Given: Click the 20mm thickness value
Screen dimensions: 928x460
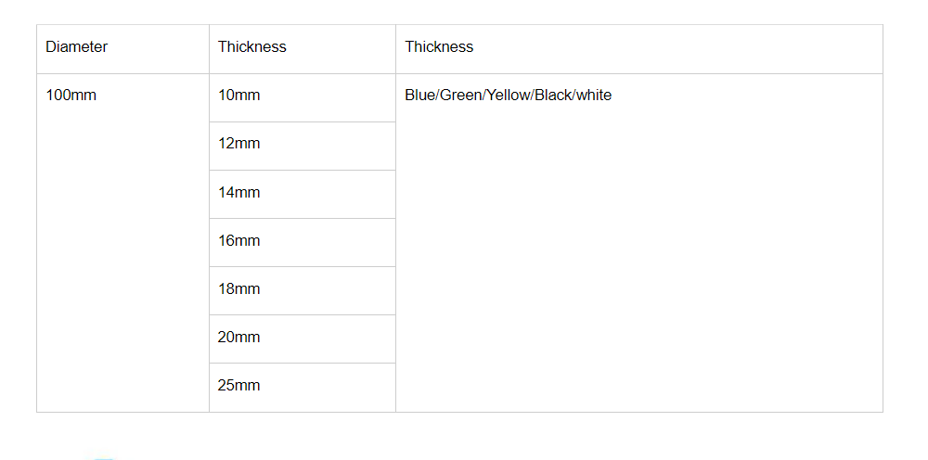Looking at the screenshot, I should point(239,338).
